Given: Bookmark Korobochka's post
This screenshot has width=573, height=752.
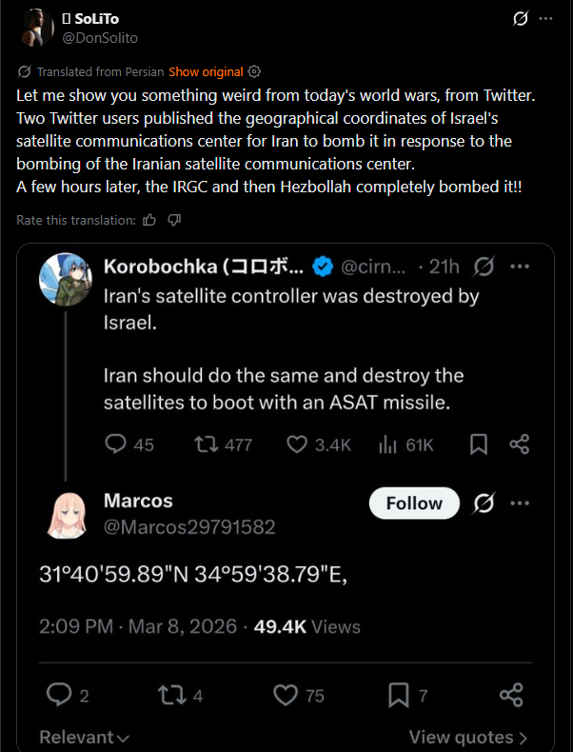Looking at the screenshot, I should pyautogui.click(x=479, y=445).
